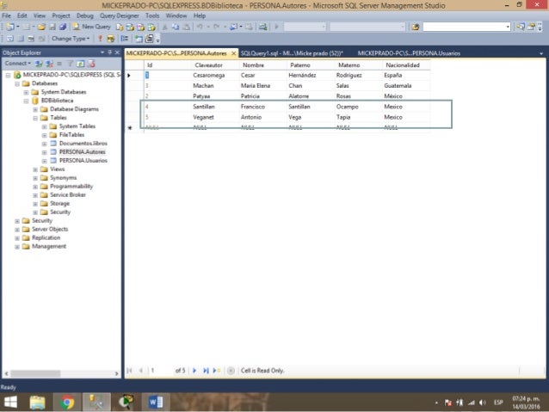Click the Filter icon in Object Explorer
This screenshot has width=549, height=412.
coord(71,64)
